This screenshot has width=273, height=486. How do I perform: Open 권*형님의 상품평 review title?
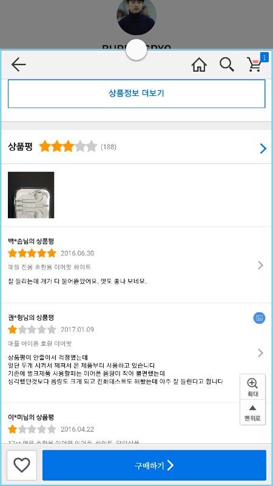tap(31, 317)
